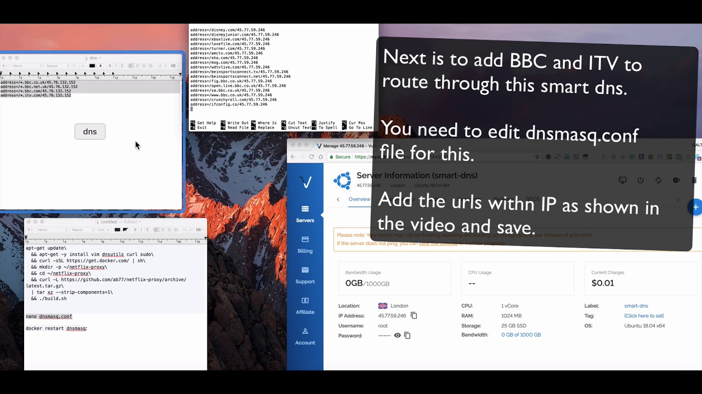Viewport: 702px width, 394px height.
Task: Open Affiliate in the Vultr sidebar
Action: 305,306
